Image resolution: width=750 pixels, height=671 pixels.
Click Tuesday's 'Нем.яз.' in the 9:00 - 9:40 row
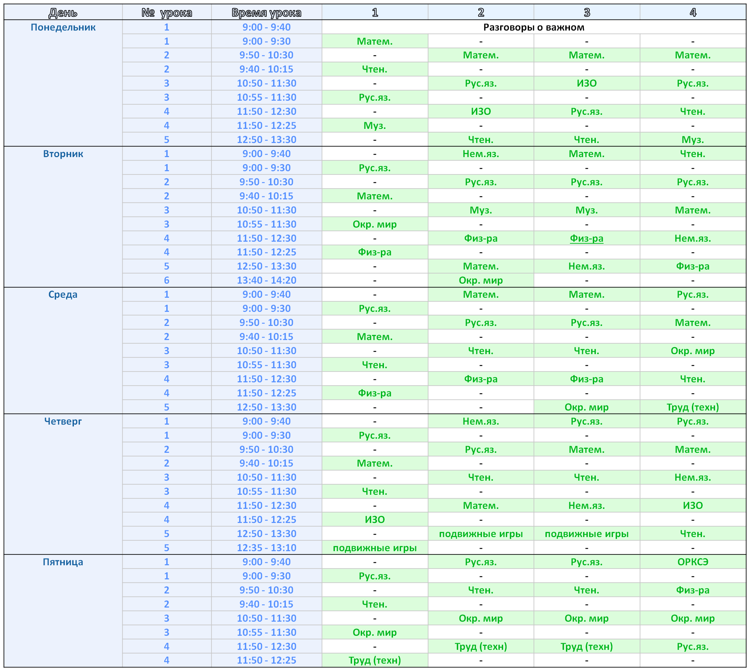(481, 154)
